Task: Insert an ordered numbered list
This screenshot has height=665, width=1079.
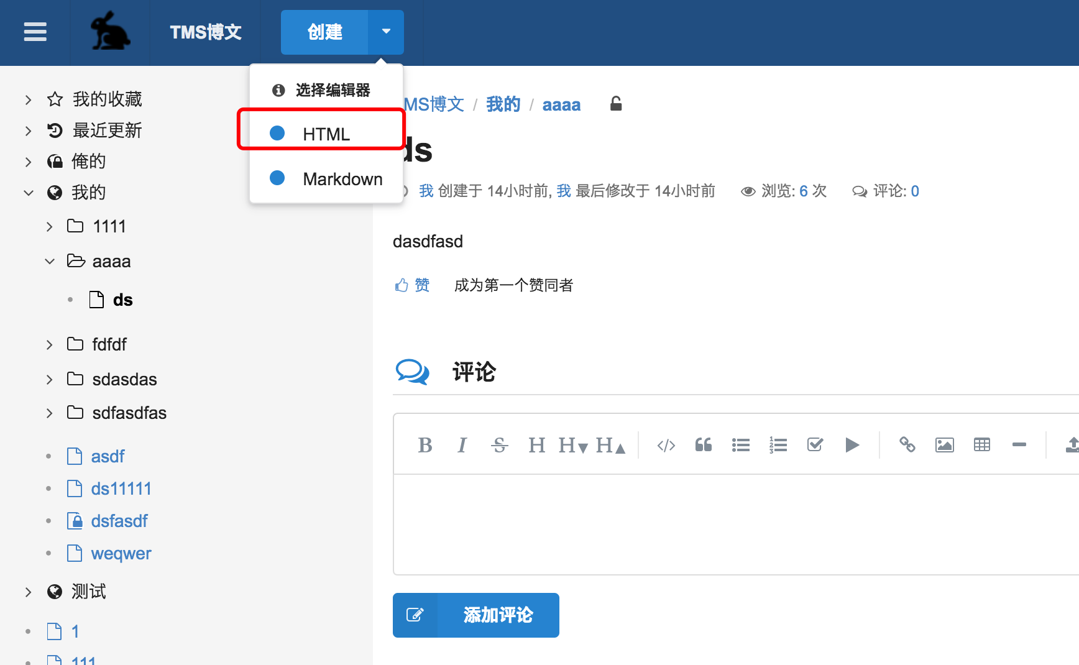Action: (778, 445)
